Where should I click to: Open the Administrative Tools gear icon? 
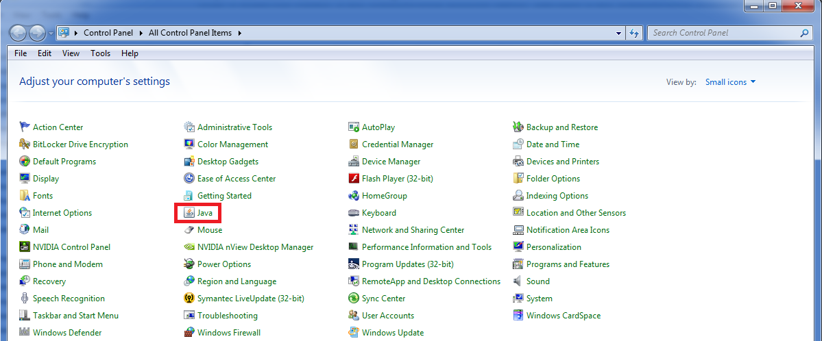click(x=189, y=127)
